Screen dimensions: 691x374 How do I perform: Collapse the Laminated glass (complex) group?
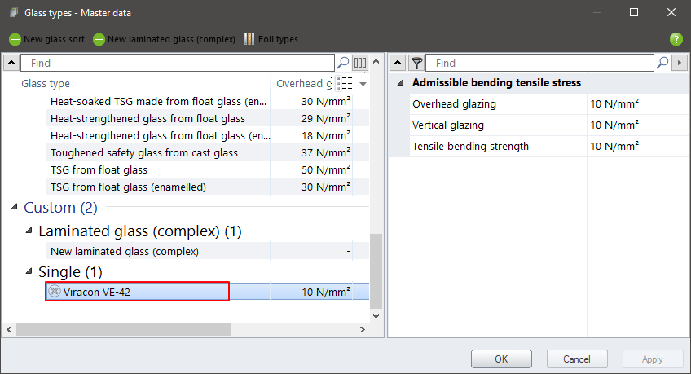click(29, 231)
